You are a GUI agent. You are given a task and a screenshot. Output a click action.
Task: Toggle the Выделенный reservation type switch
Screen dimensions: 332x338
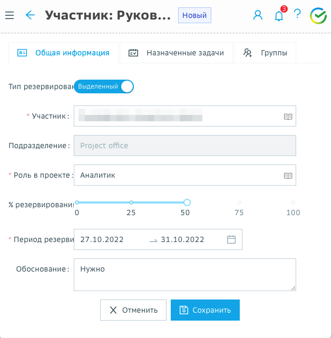pos(104,86)
